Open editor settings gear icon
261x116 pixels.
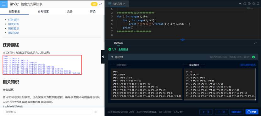[x=253, y=4]
